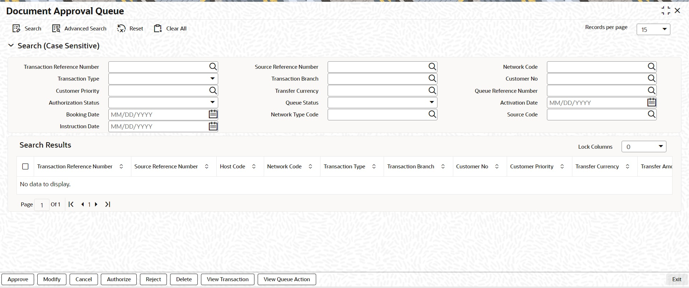Viewport: 689px width, 288px height.
Task: Click the Modify button
Action: click(52, 279)
